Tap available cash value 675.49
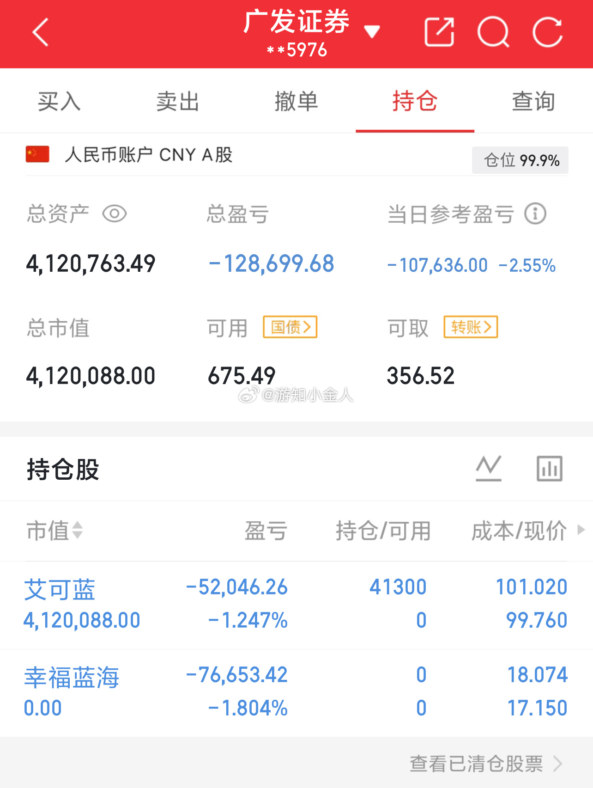Viewport: 593px width, 788px height. (x=242, y=376)
